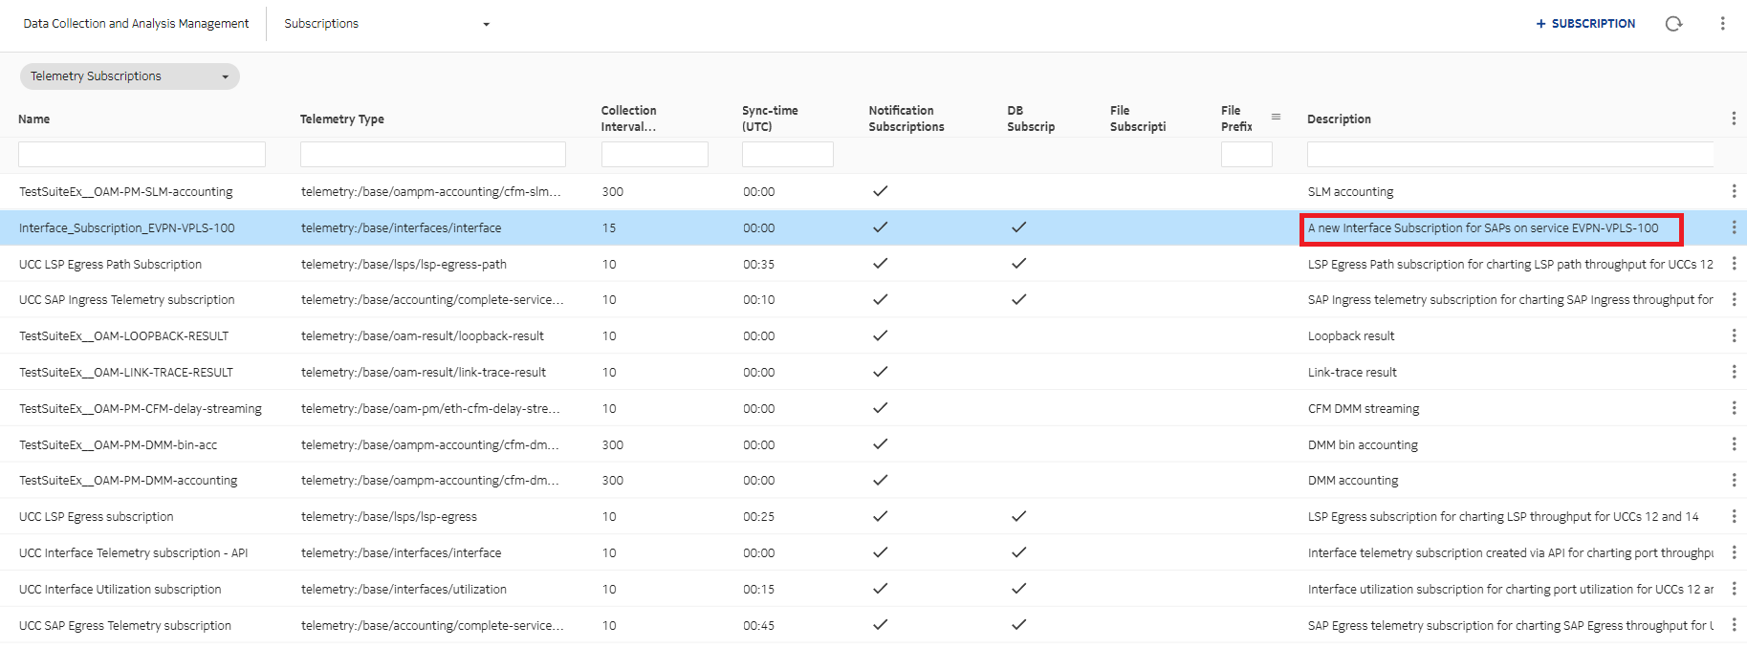Click DB subscription checkmark for UCC LSP Egress Path
Screen dimensions: 1747x648
pos(1018,264)
